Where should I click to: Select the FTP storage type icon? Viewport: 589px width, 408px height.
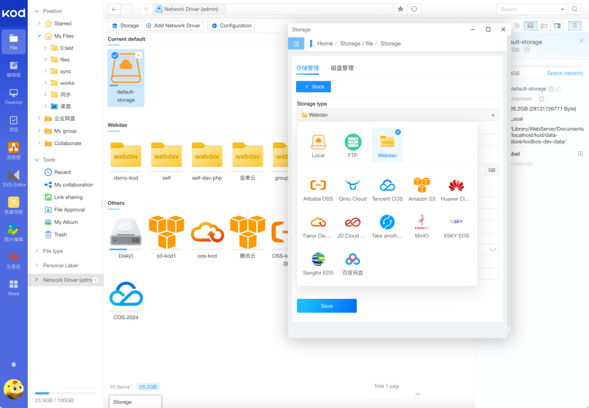point(353,143)
